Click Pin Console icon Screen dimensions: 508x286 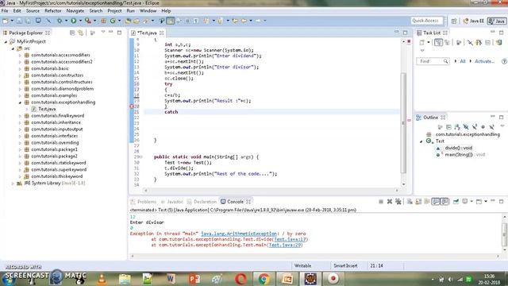tap(456, 202)
